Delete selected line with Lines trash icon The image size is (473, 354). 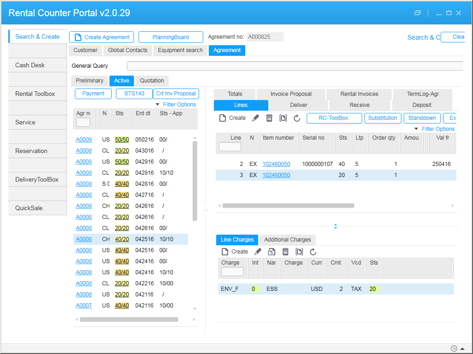coord(269,118)
